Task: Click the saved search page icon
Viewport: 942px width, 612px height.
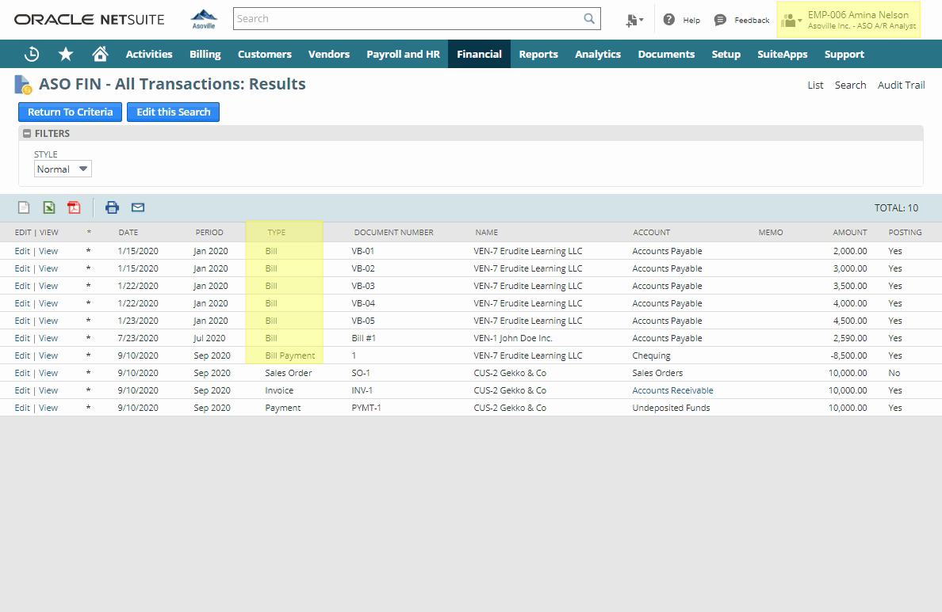Action: coord(23,85)
